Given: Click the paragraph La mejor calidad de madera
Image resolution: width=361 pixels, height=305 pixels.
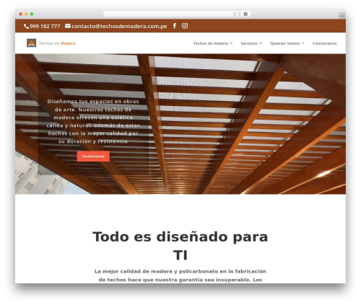Looking at the screenshot, I should [180, 275].
